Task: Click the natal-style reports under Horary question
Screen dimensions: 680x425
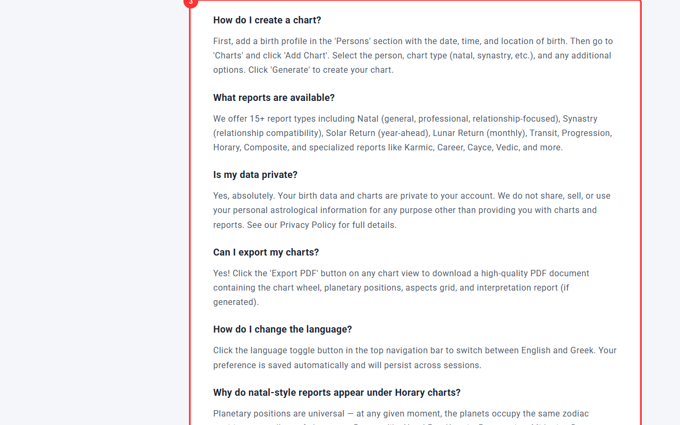Action: coord(337,393)
